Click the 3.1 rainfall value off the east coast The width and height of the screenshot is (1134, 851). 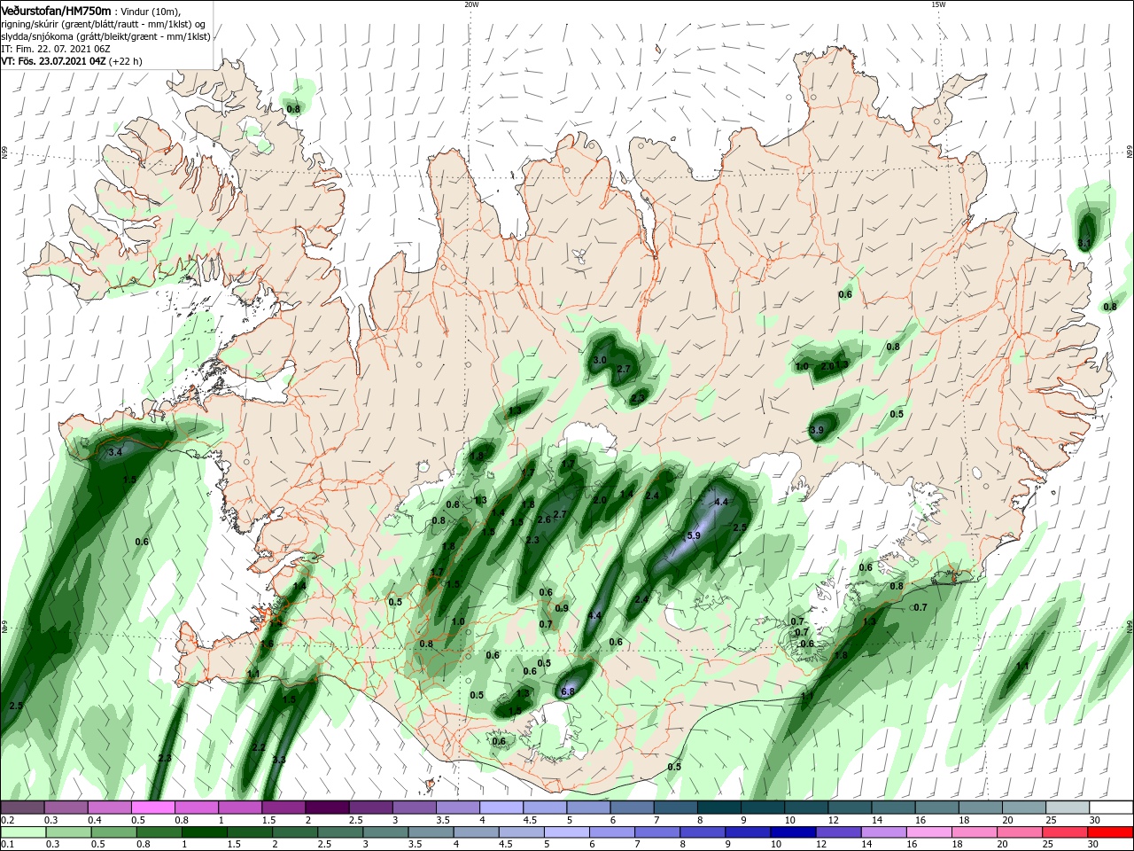coord(1085,243)
